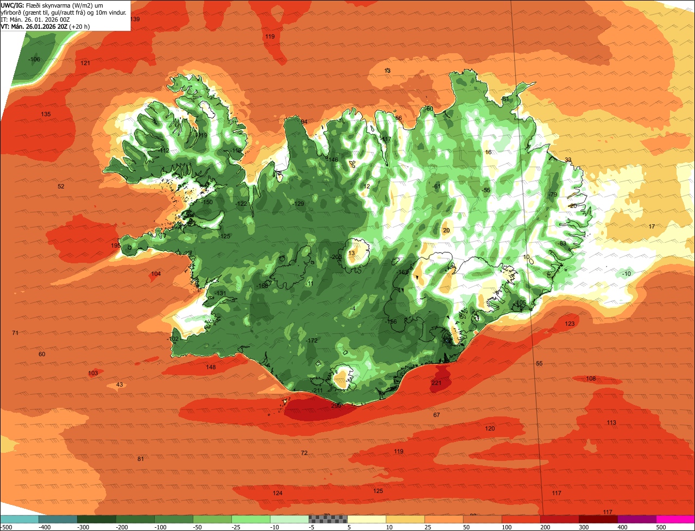Pick the yellow-orange 10 to 25 legend swatch
The height and width of the screenshot is (531, 695).
[x=405, y=519]
